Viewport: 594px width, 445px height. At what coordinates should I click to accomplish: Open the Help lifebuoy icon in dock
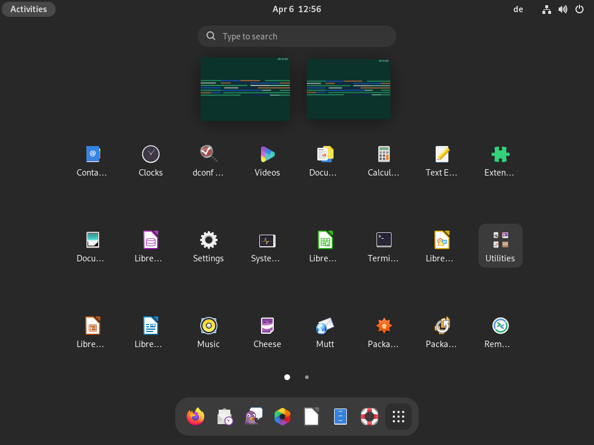[x=370, y=417]
